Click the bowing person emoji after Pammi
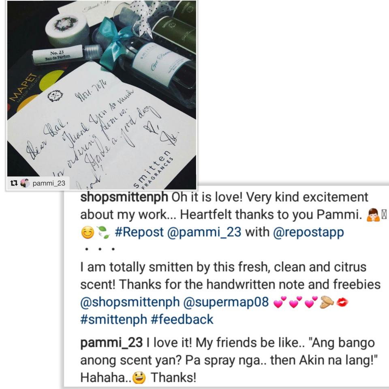 pyautogui.click(x=373, y=215)
